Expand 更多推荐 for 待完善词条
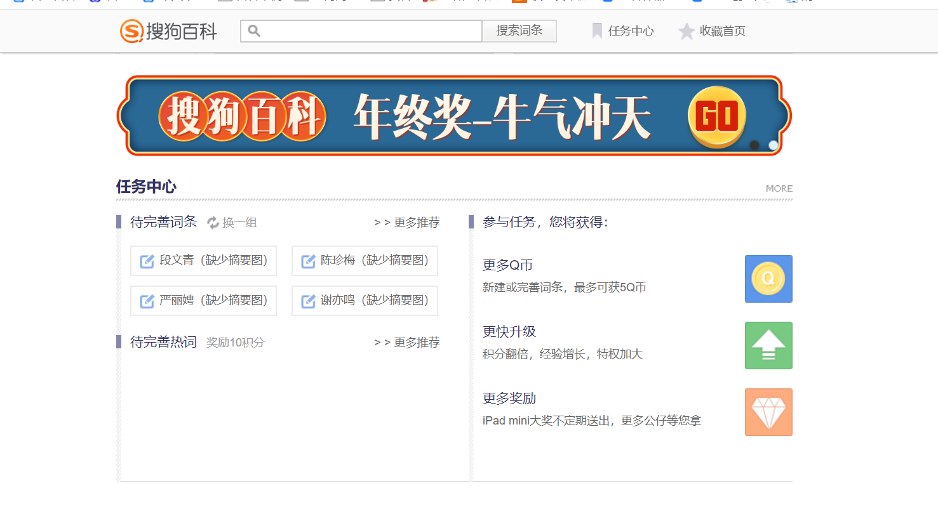This screenshot has height=507, width=938. tap(407, 223)
